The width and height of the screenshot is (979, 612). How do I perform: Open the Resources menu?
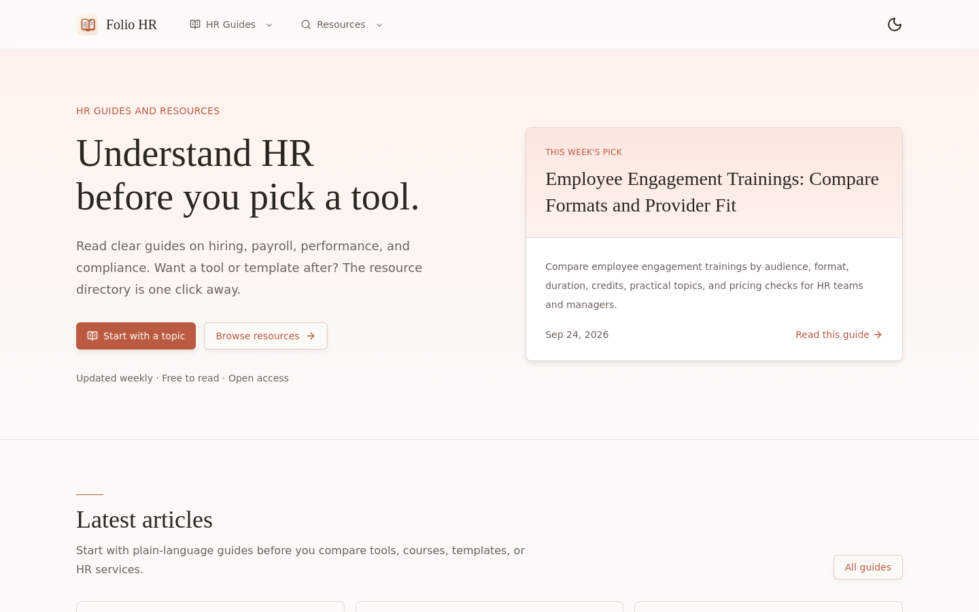pyautogui.click(x=342, y=24)
